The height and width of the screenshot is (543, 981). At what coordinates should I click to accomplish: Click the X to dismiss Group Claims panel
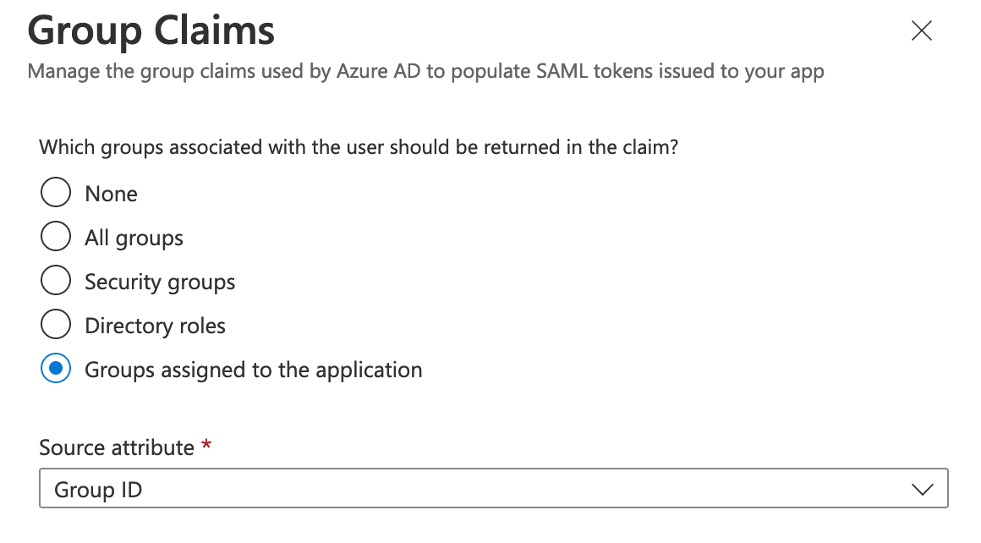(921, 30)
